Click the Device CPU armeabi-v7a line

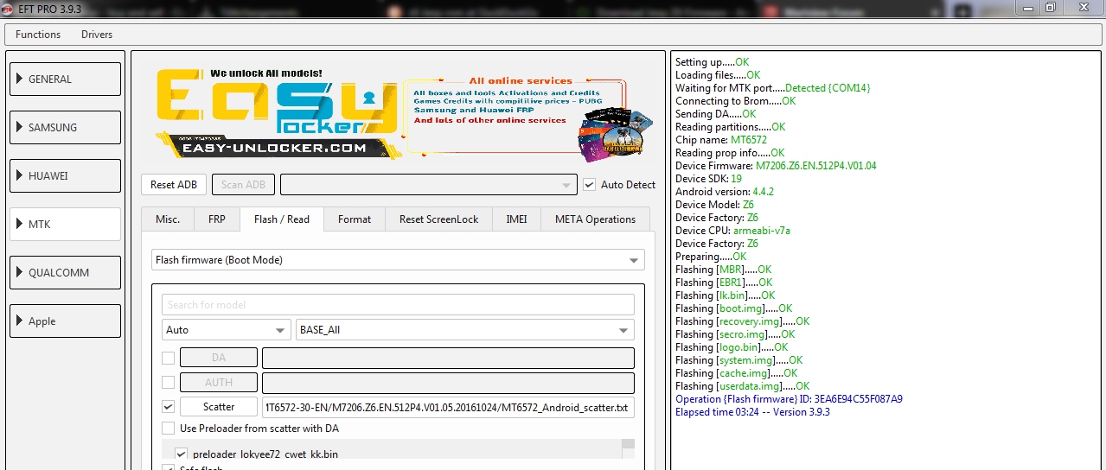click(x=733, y=231)
